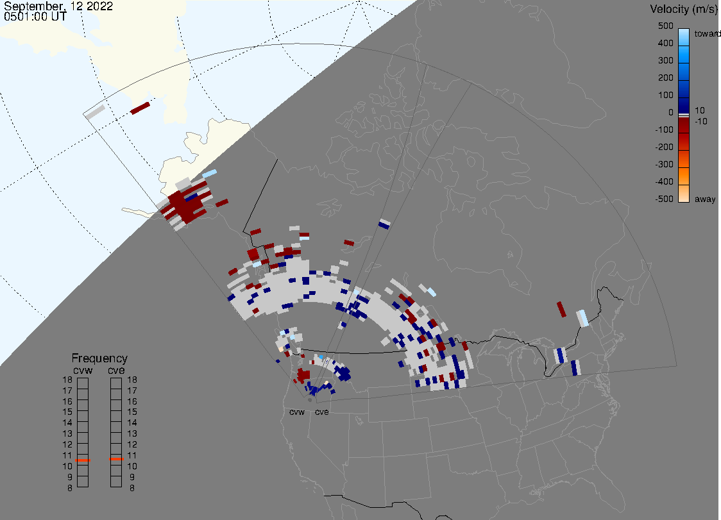Click the "cvw" header above frequency bar
Viewport: 721px width, 520px height.
(83, 370)
